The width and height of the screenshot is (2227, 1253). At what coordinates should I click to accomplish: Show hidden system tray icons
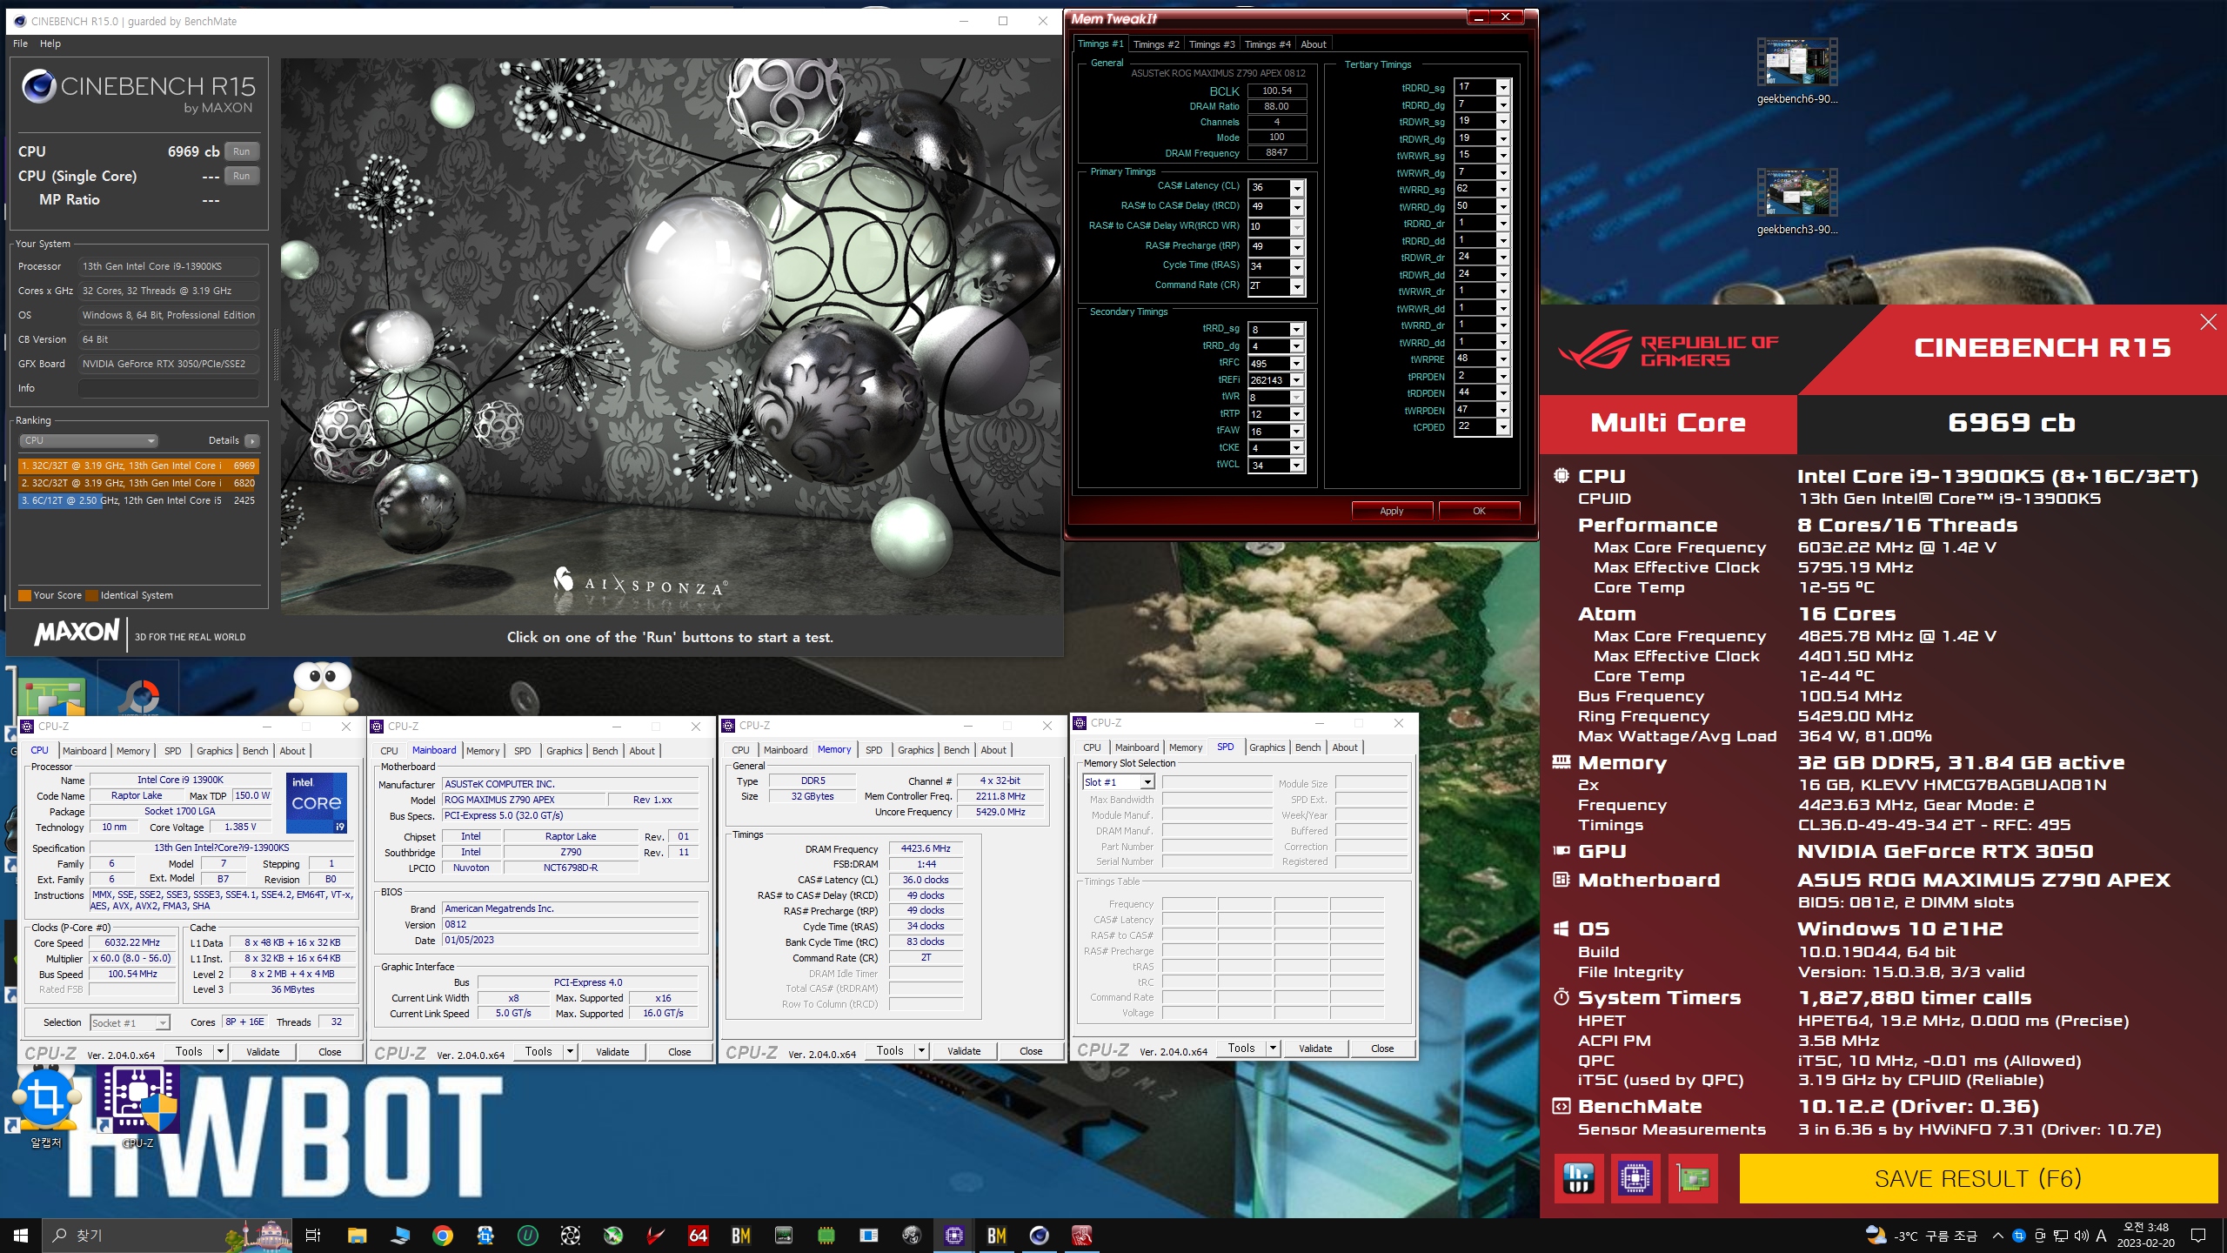coord(1997,1236)
